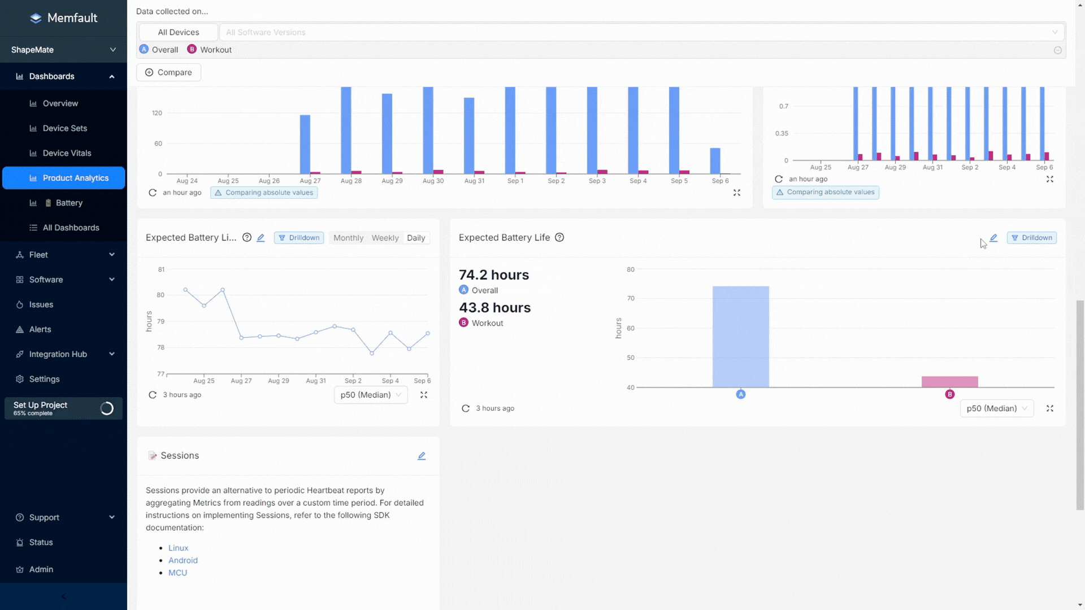Switch line chart to Weekly view
1085x610 pixels.
point(385,238)
